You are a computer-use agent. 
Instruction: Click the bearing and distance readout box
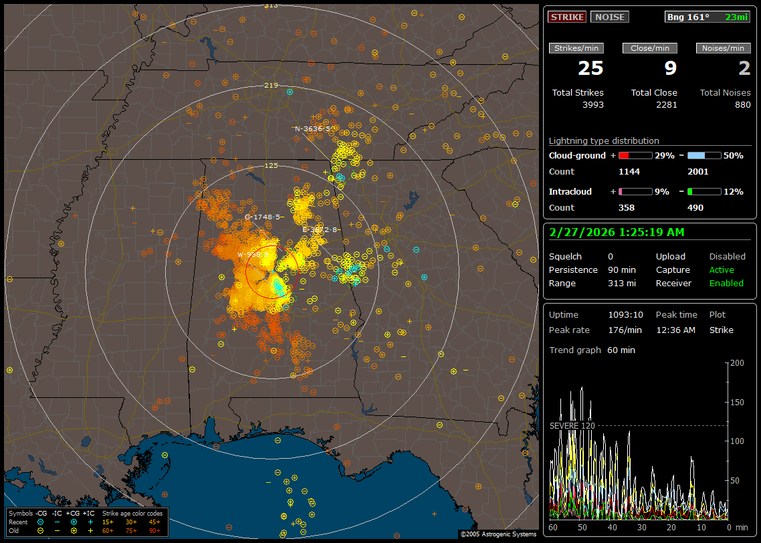point(708,17)
